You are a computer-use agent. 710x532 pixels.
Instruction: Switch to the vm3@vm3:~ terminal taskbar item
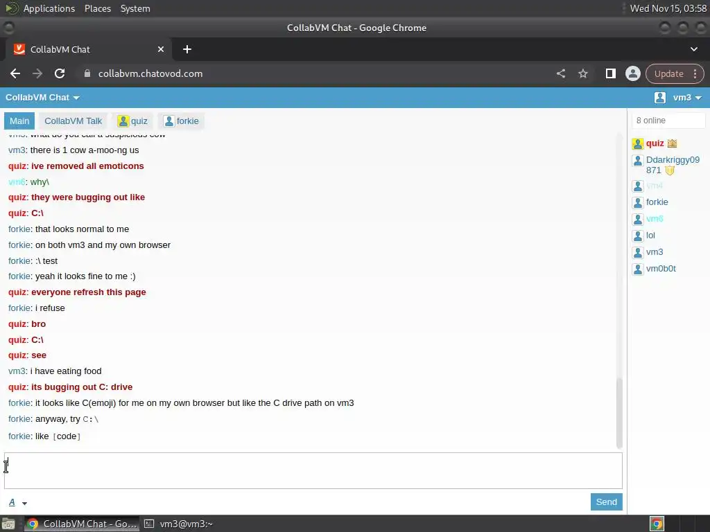(178, 524)
